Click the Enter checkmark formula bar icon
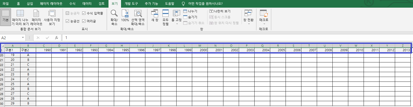 coord(47,38)
